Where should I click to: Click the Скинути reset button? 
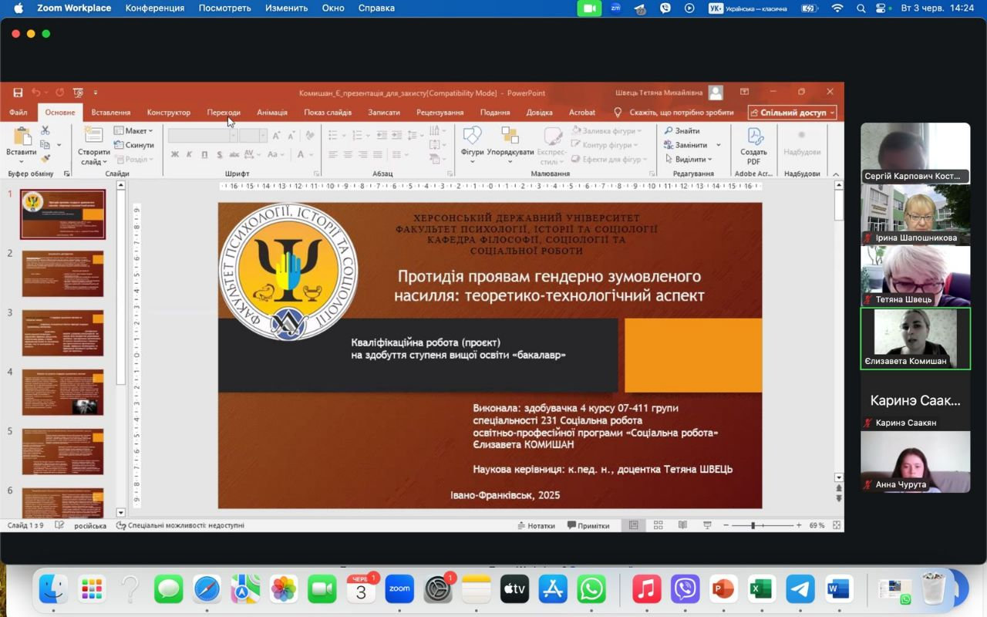(x=133, y=145)
